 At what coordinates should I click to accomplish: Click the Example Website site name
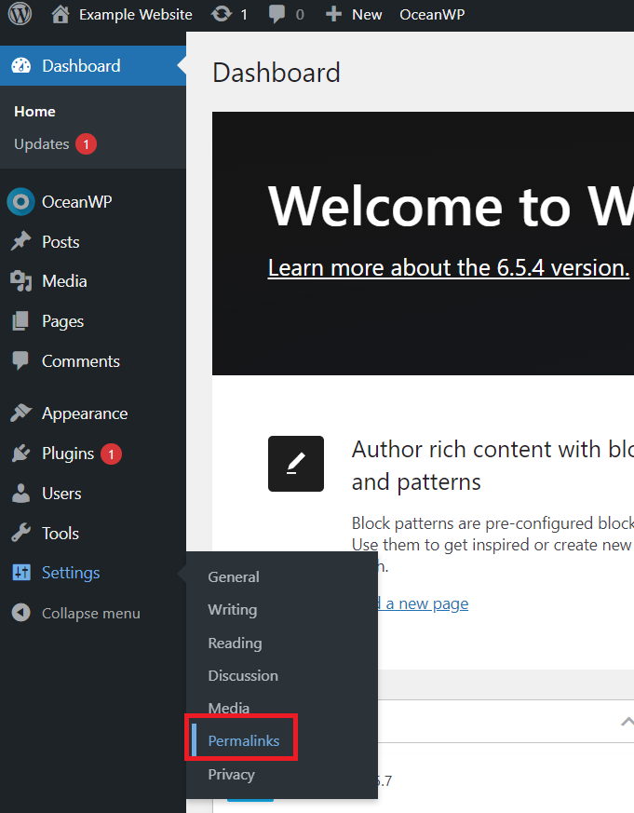point(135,15)
